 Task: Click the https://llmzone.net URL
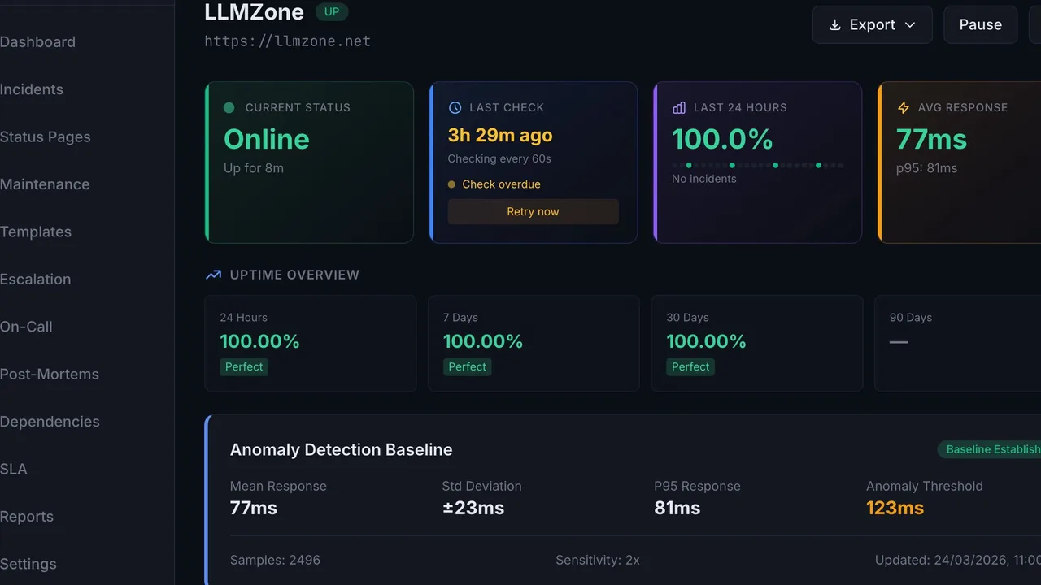(287, 41)
